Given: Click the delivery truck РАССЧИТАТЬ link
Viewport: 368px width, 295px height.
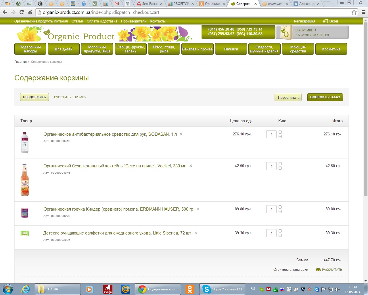Looking at the screenshot, I should (x=329, y=270).
